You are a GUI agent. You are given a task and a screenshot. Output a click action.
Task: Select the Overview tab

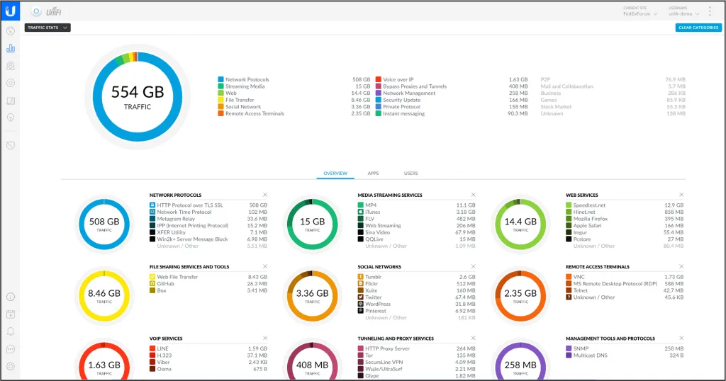335,174
